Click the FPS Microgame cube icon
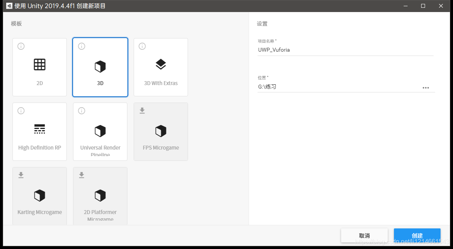 160,131
